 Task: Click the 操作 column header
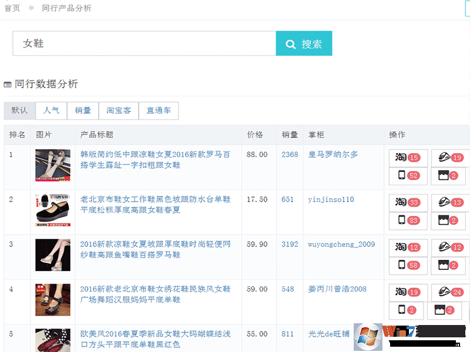point(397,135)
